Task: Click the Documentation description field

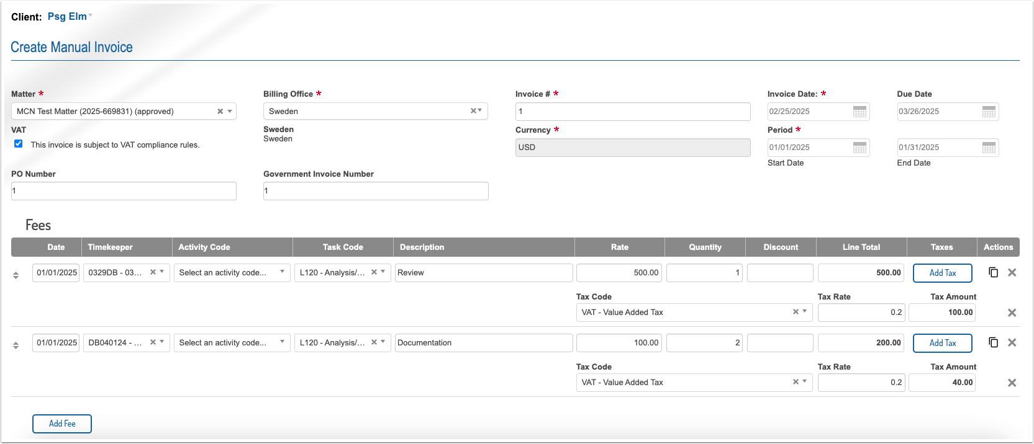Action: pos(484,343)
